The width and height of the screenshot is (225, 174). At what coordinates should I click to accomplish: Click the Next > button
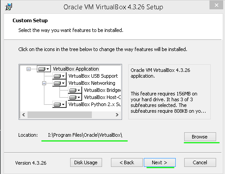[160, 162]
